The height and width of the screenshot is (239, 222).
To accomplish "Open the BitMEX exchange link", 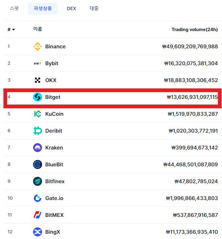I will pos(54,215).
